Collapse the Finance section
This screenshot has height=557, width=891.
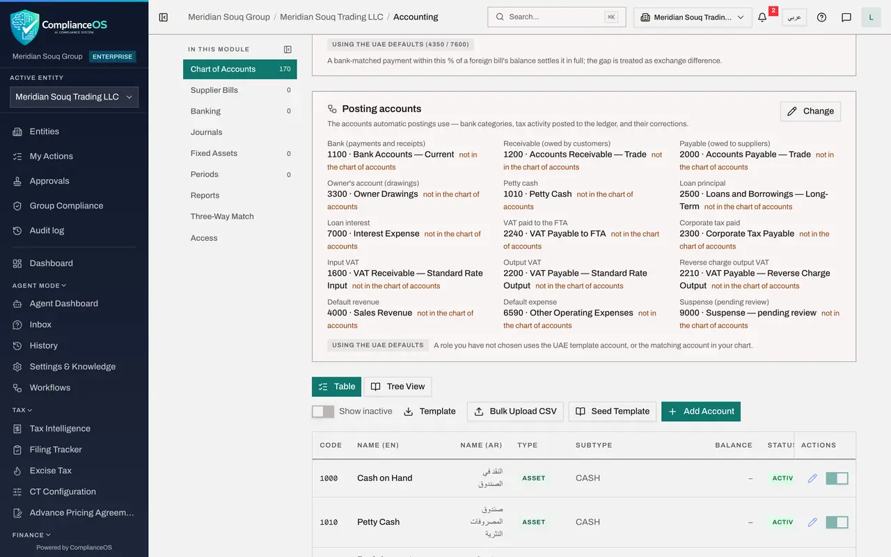[31, 535]
